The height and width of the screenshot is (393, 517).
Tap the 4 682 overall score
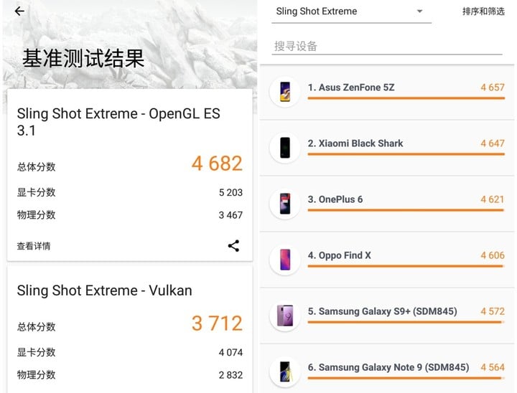click(217, 164)
